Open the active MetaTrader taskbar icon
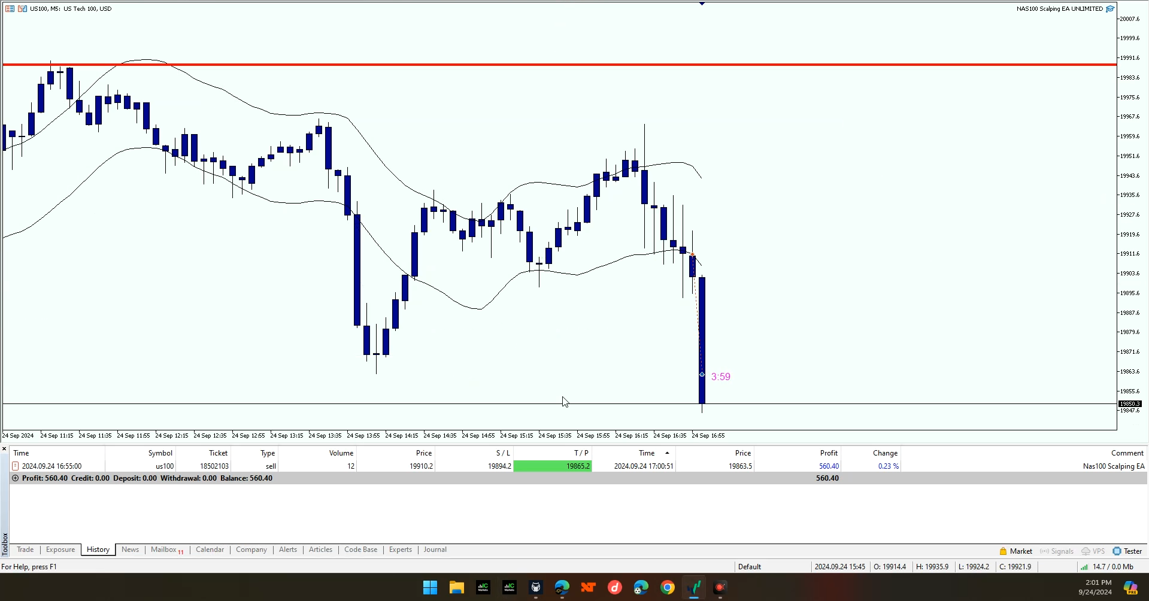Viewport: 1149px width, 601px height. point(694,587)
